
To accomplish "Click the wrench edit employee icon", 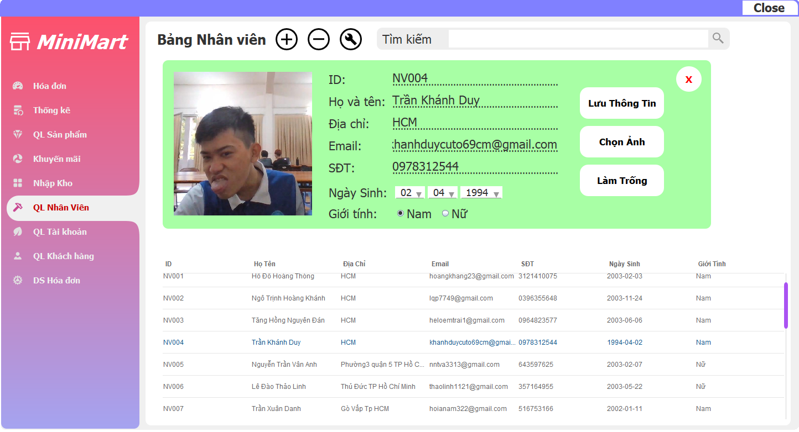I will point(351,39).
